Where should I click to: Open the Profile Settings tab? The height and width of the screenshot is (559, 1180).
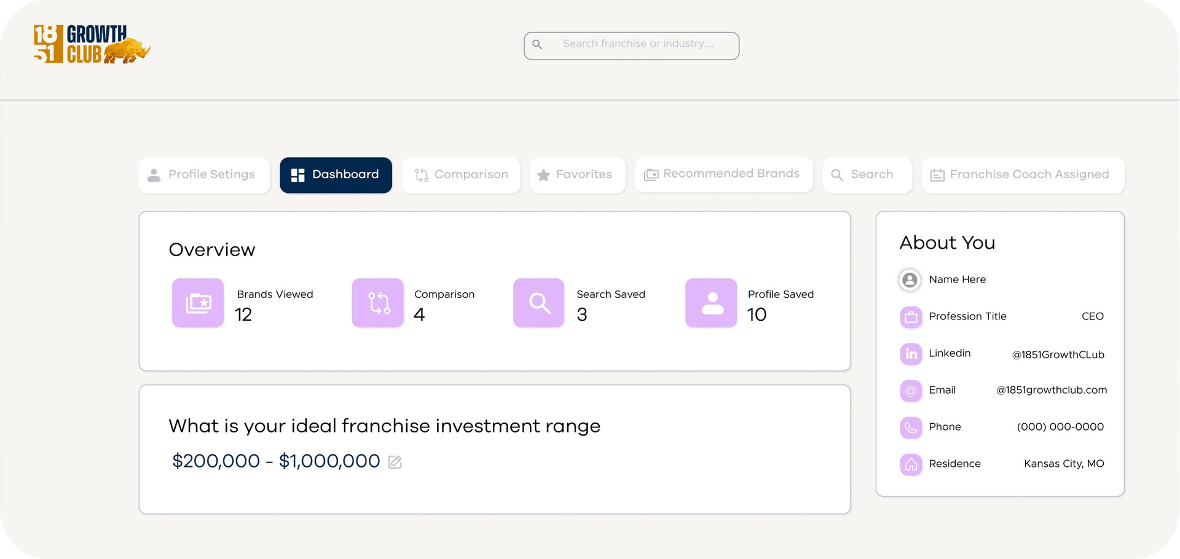pos(204,175)
